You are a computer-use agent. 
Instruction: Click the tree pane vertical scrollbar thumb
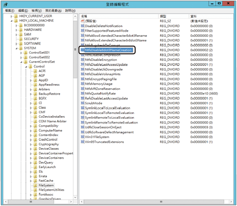[75, 49]
